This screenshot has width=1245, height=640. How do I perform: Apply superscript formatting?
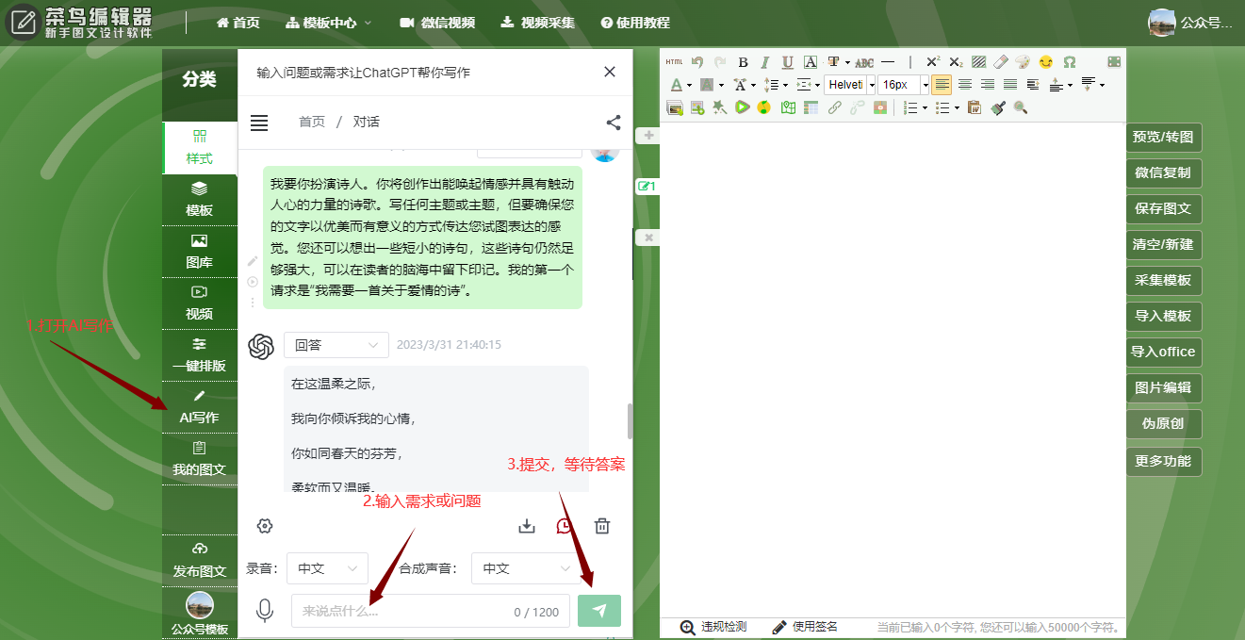click(x=933, y=62)
